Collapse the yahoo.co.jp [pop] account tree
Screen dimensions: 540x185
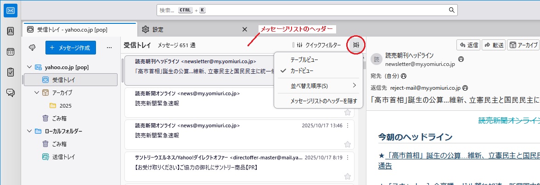29,67
